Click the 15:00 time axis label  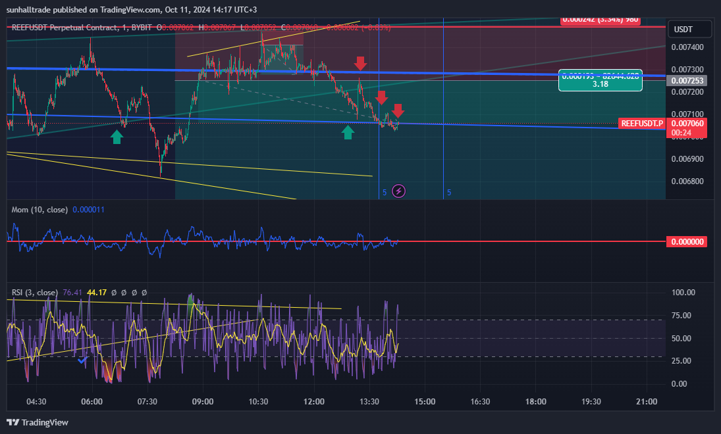[x=425, y=402]
